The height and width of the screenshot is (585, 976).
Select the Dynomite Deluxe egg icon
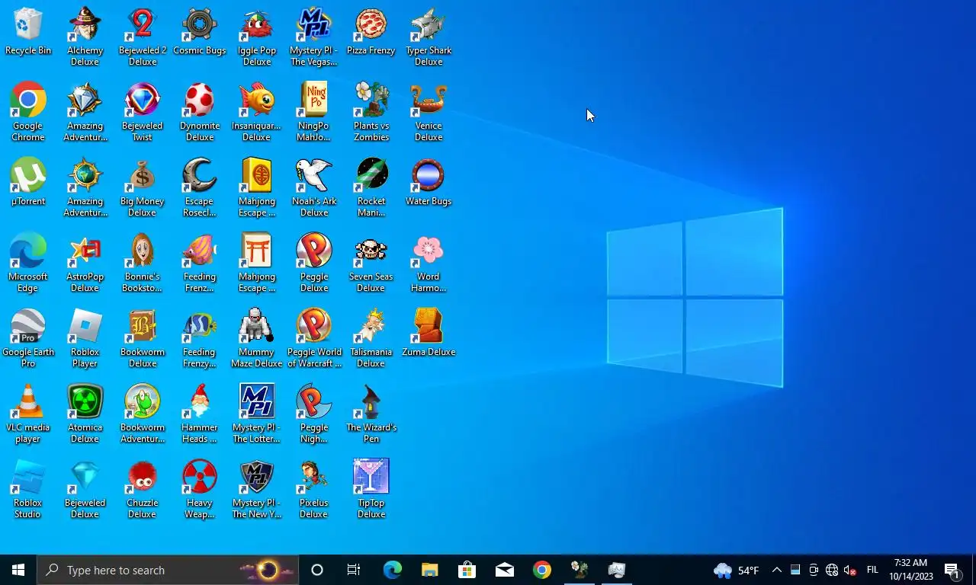pyautogui.click(x=200, y=112)
